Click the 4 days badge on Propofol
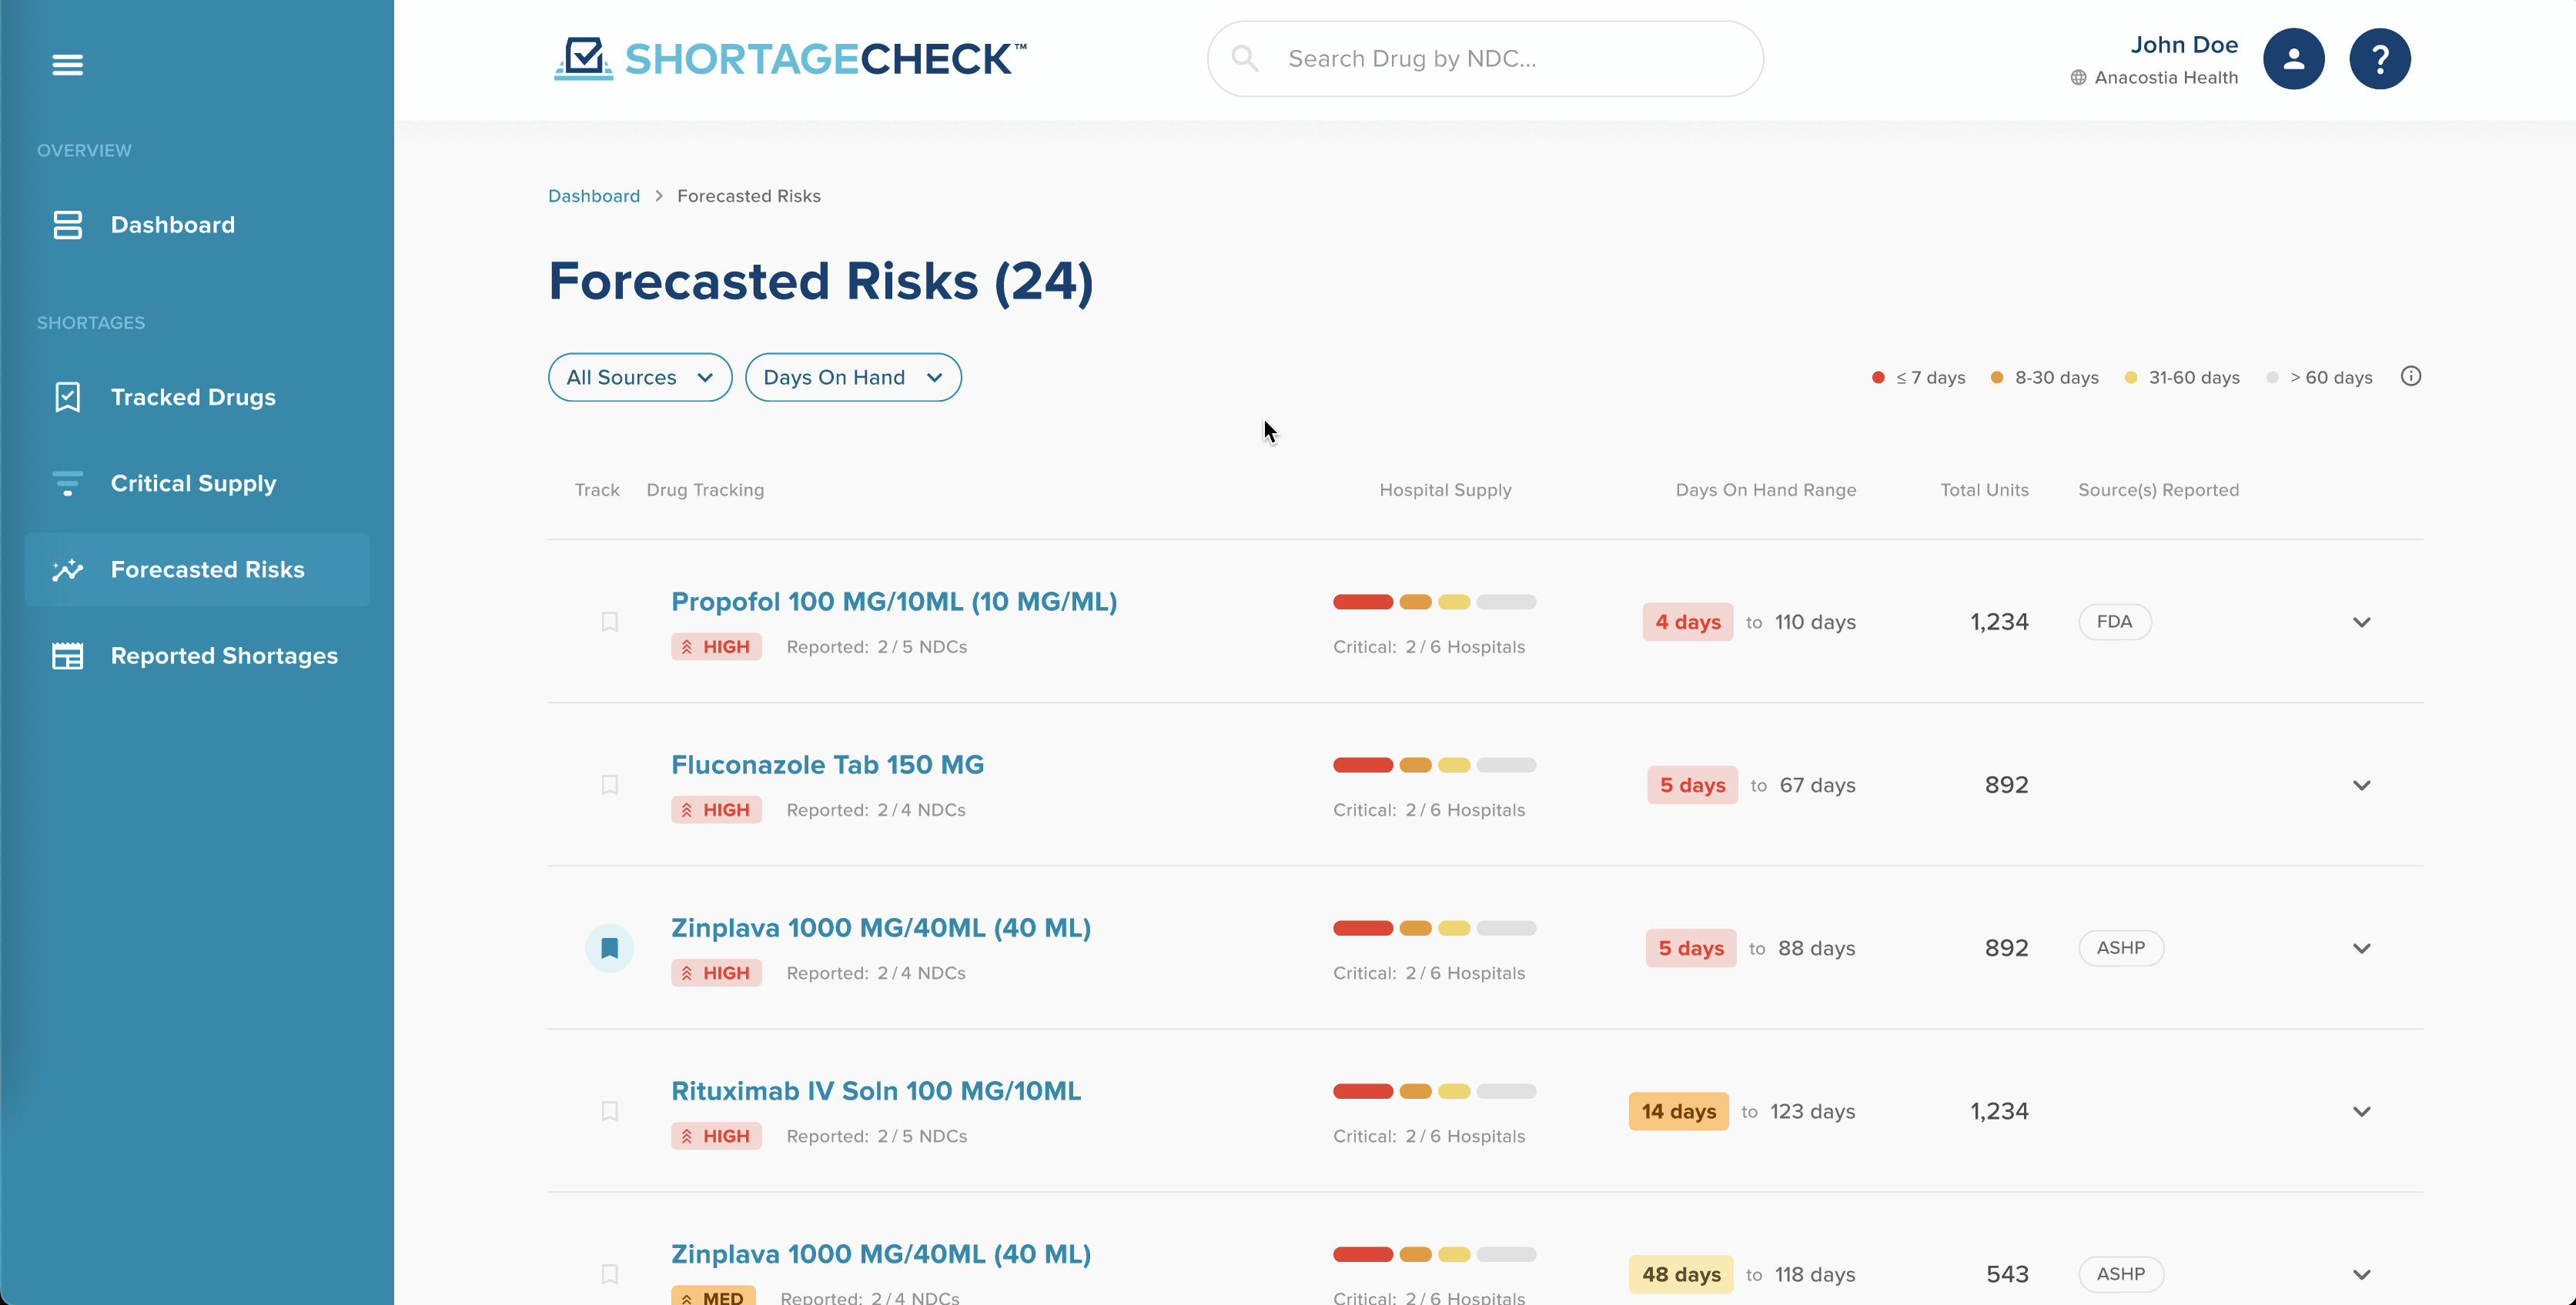This screenshot has height=1305, width=2576. point(1687,622)
